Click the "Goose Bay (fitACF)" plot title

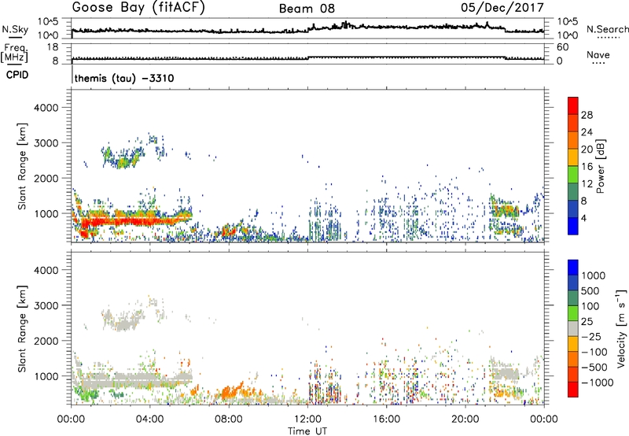point(138,8)
